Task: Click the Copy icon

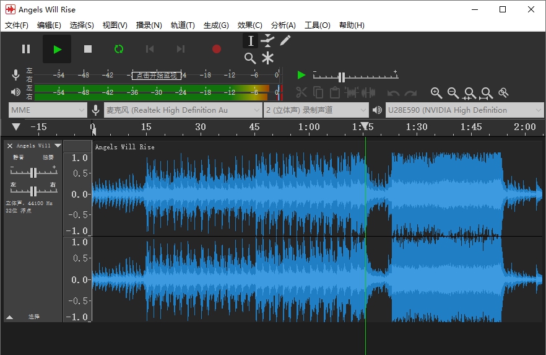Action: 318,92
